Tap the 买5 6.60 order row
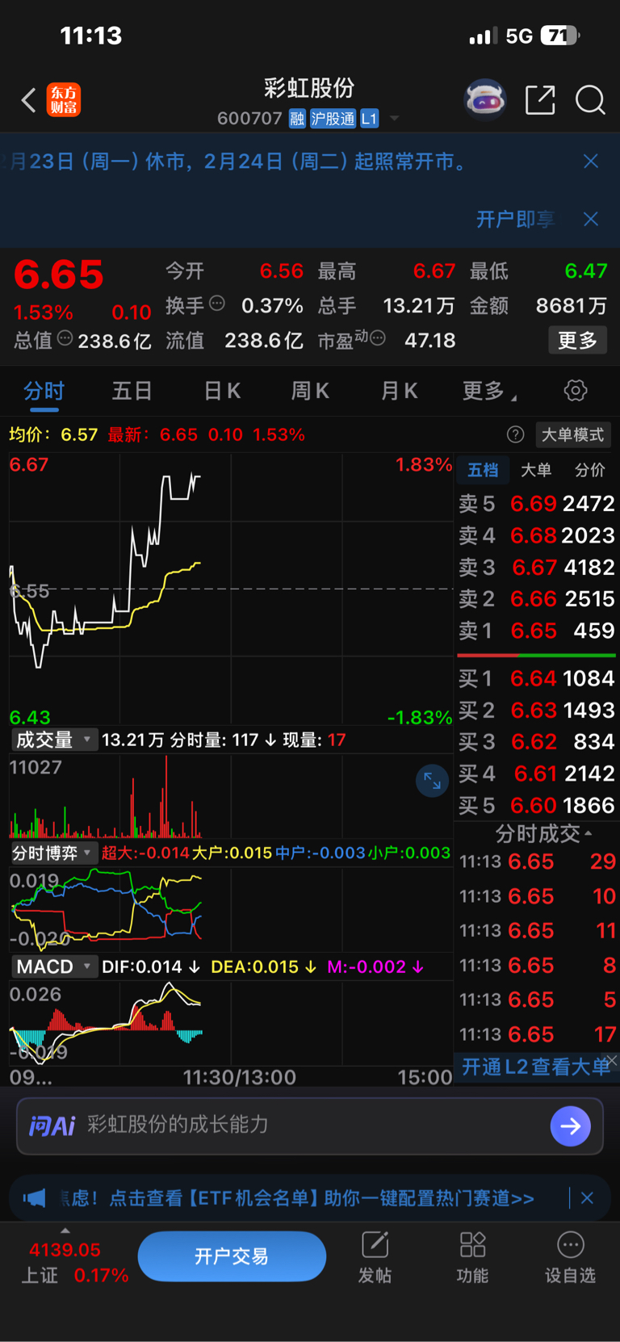620x1342 pixels. click(537, 805)
